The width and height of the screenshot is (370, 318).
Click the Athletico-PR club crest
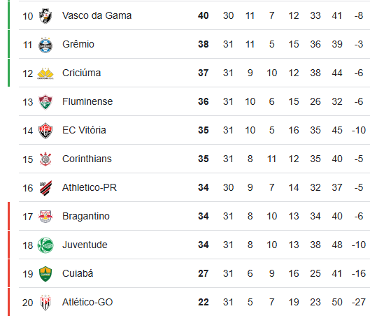(45, 188)
